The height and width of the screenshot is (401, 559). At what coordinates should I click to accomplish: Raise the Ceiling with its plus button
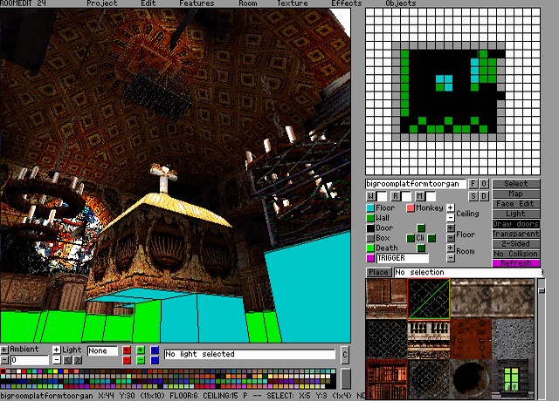(x=450, y=208)
